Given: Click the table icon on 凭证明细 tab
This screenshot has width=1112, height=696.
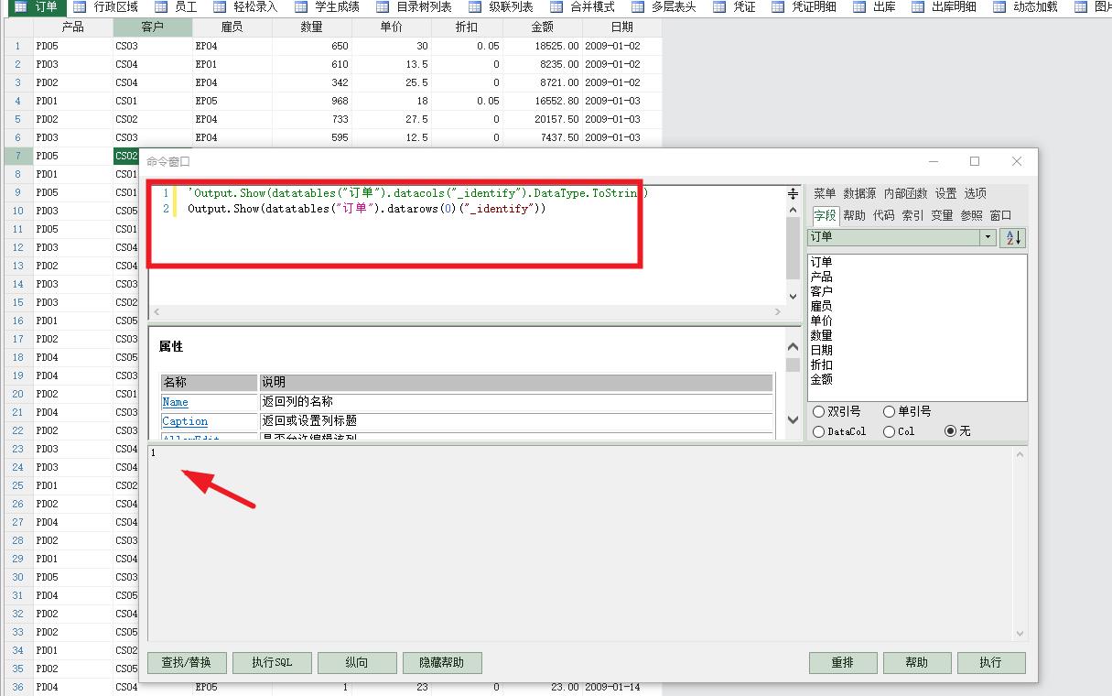Looking at the screenshot, I should [778, 7].
